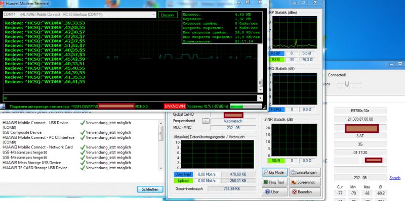
Task: Click the Gesamtverbrauch value 734,99 KB
Action: (x=231, y=189)
